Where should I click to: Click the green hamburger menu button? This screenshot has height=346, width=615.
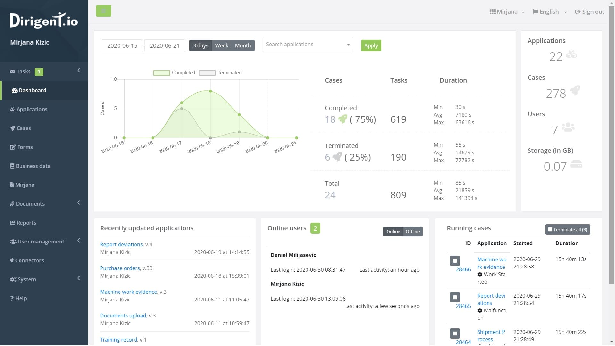pyautogui.click(x=103, y=11)
